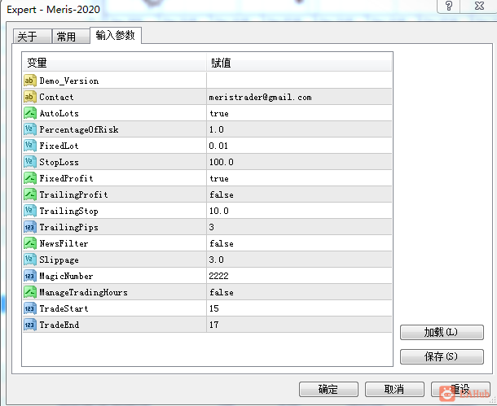Select the NewsFilter value false

point(299,243)
